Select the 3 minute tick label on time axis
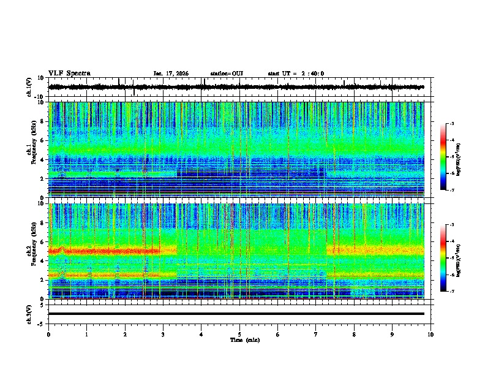This screenshot has height=375, width=485. click(x=163, y=335)
